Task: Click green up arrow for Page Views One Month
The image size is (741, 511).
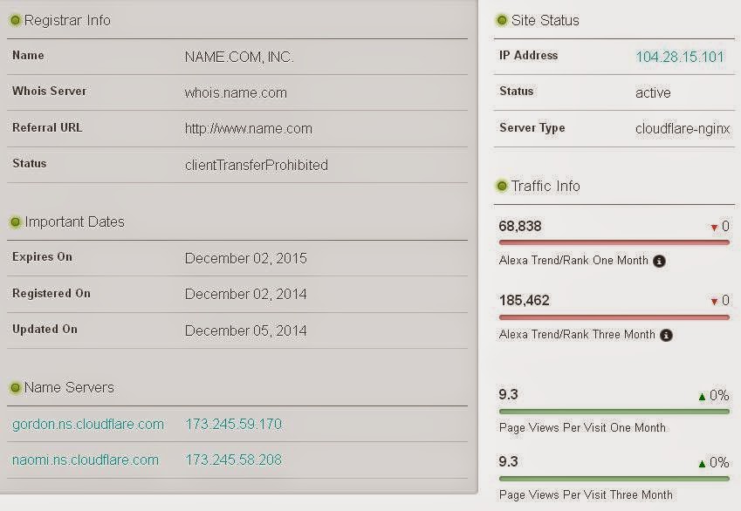Action: tap(703, 397)
